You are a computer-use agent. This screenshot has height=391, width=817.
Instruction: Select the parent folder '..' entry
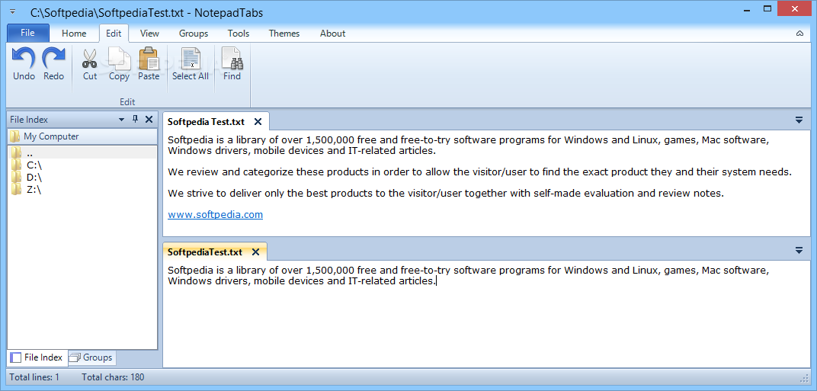click(82, 152)
